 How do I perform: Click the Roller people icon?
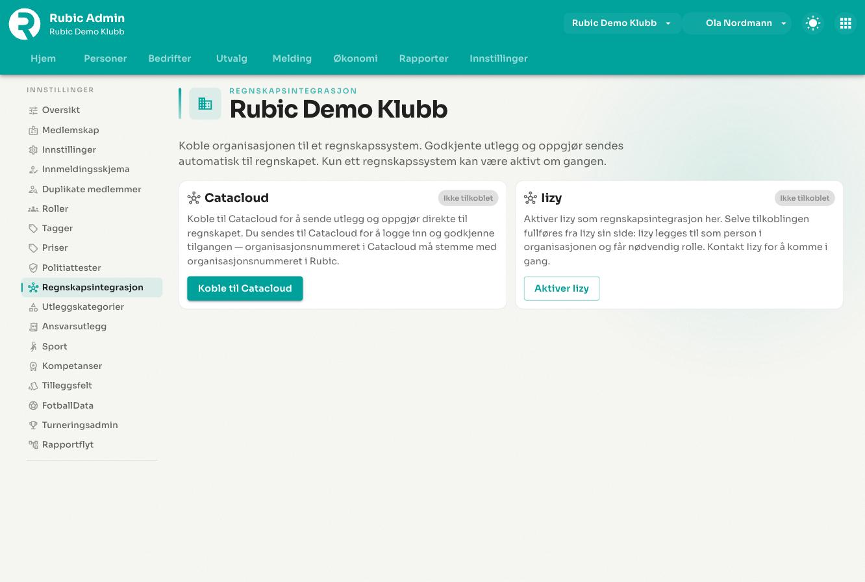click(x=33, y=209)
